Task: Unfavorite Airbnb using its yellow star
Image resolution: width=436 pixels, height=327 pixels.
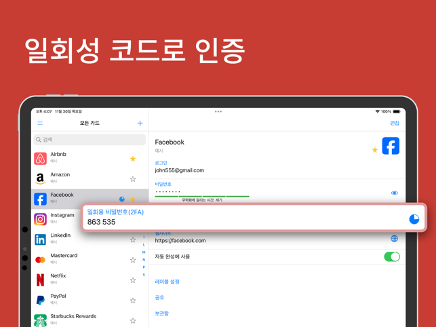Action: [x=133, y=159]
